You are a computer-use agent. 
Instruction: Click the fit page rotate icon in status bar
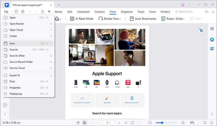(x=132, y=122)
